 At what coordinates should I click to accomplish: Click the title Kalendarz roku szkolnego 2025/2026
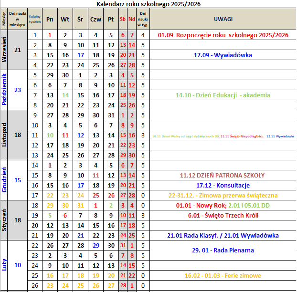pos(148,4)
